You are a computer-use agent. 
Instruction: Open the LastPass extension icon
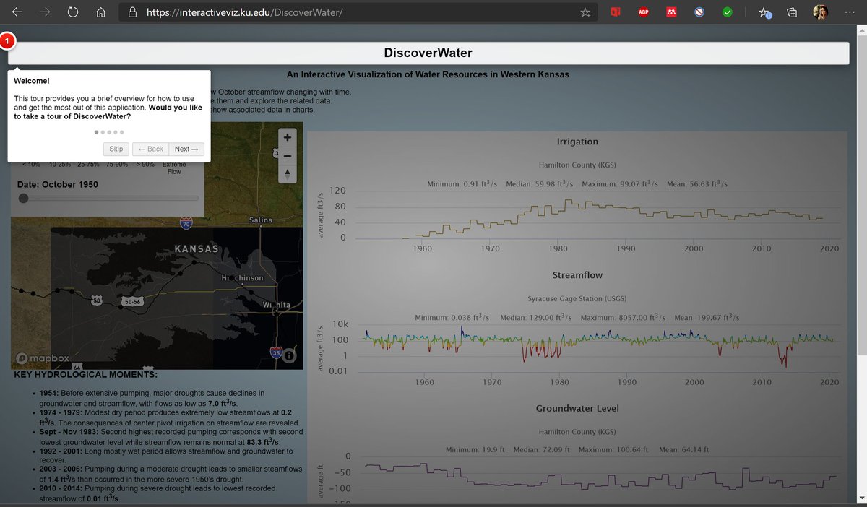pos(671,12)
